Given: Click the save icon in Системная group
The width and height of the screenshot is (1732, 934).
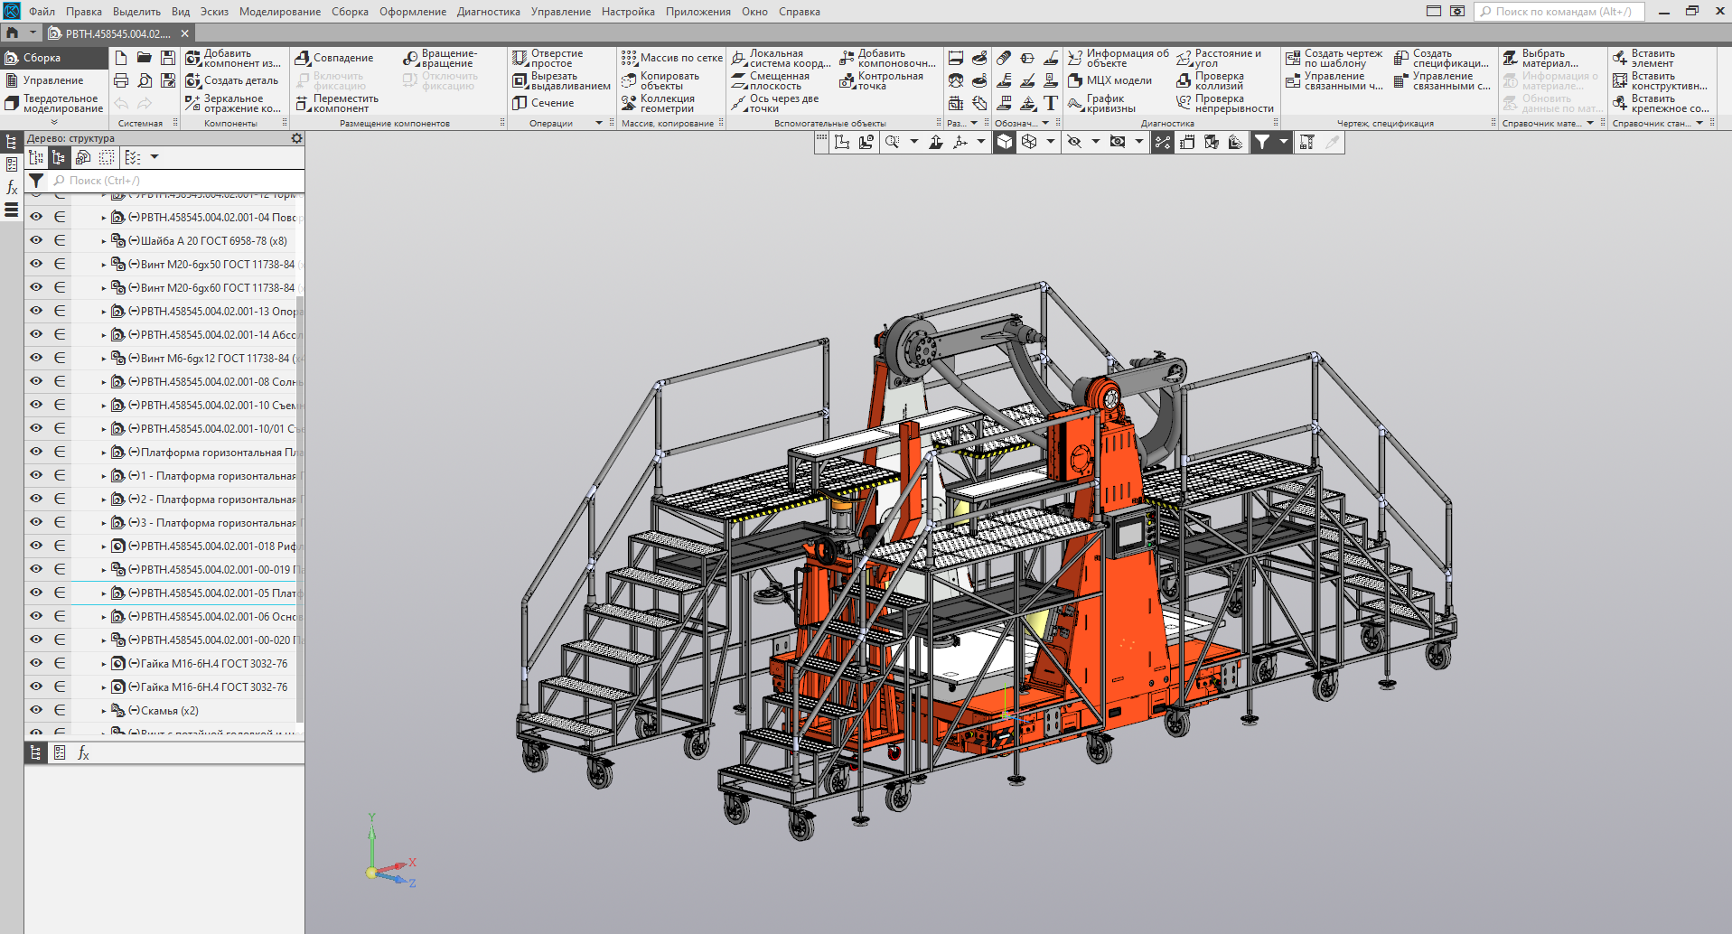Looking at the screenshot, I should point(168,58).
